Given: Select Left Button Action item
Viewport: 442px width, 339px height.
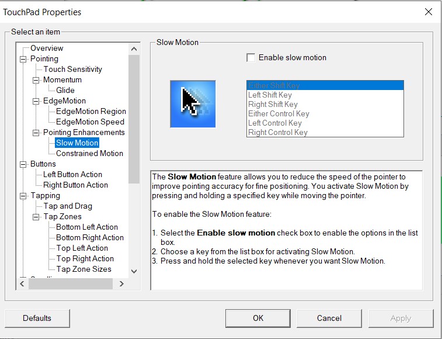Looking at the screenshot, I should coord(72,175).
